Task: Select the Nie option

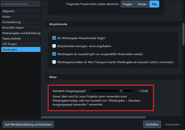Action: (x=154, y=4)
